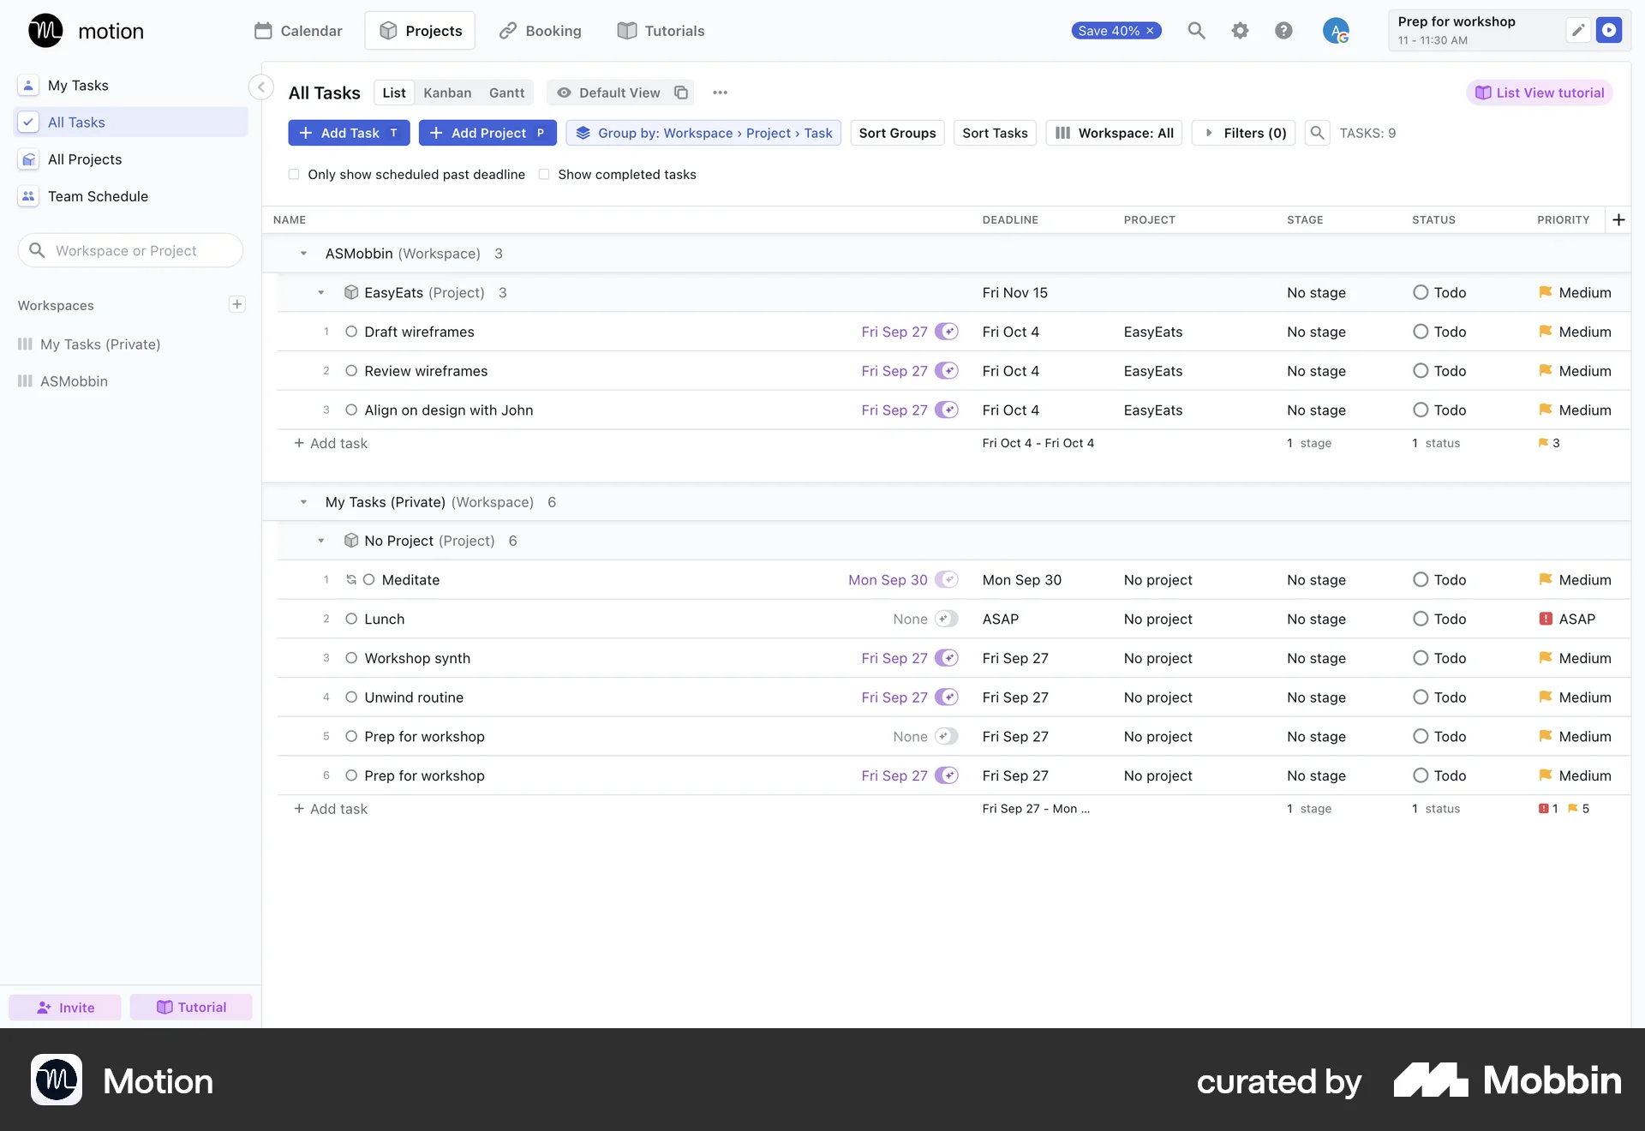Viewport: 1645px width, 1131px height.
Task: Click the Workspace or Project search field
Action: [130, 250]
